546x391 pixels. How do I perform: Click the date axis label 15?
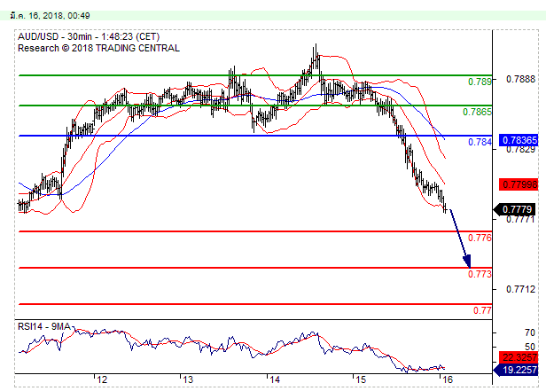(361, 379)
